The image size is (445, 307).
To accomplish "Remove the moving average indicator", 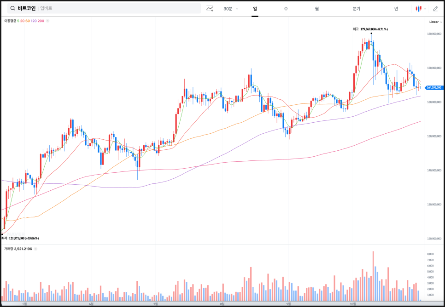I will (x=48, y=21).
